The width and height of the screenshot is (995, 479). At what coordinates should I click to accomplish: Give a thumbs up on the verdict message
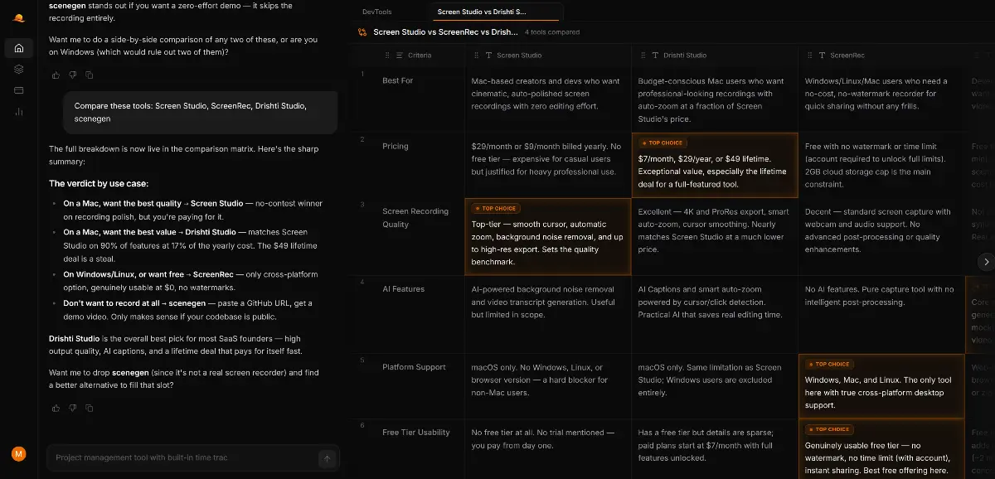coord(55,408)
